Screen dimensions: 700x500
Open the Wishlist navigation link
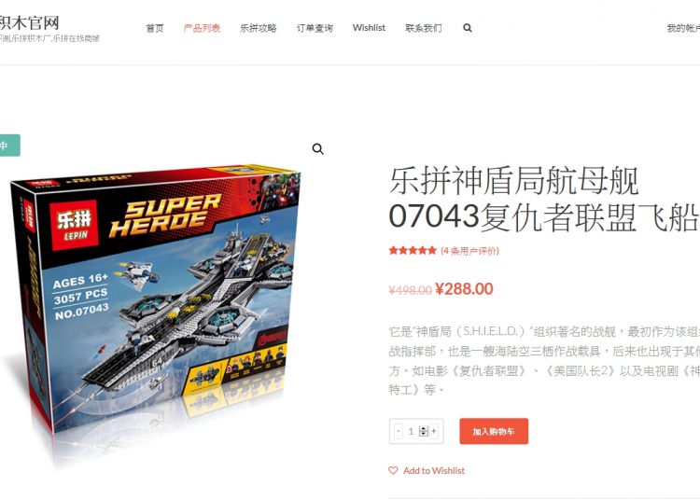(369, 28)
